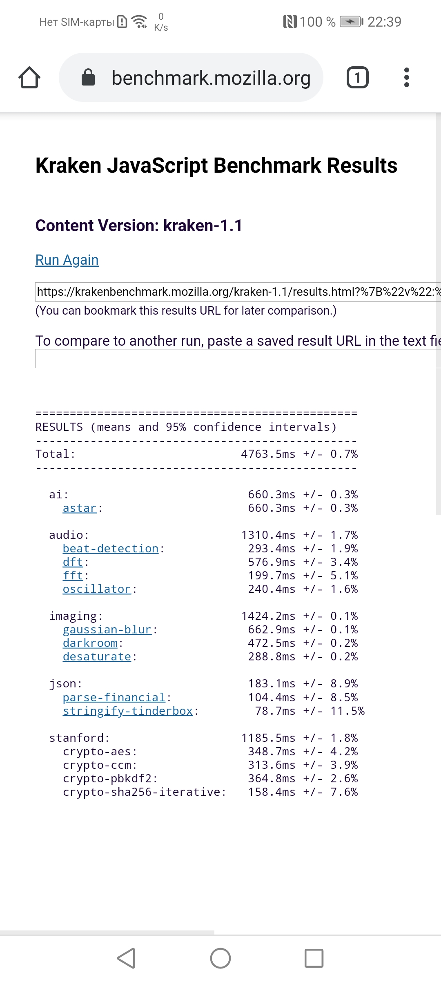Screen dimensions: 441x982
Task: Open the gaussian-blur test link
Action: click(107, 630)
